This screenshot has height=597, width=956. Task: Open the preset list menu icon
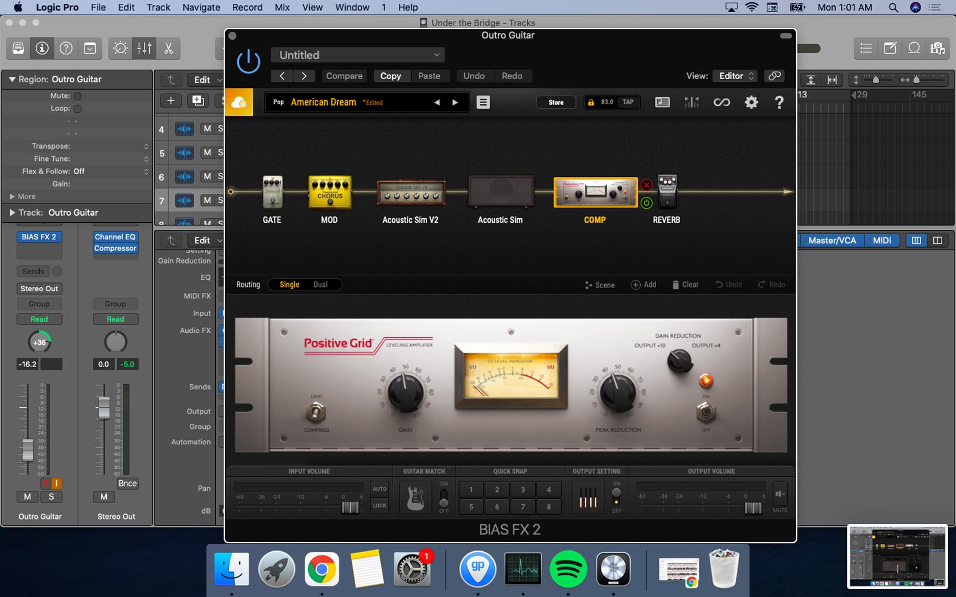[483, 102]
